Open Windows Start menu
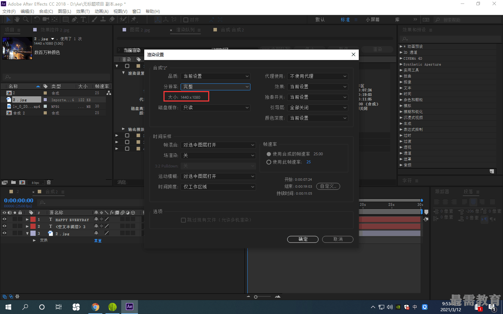This screenshot has width=503, height=314. (x=8, y=307)
